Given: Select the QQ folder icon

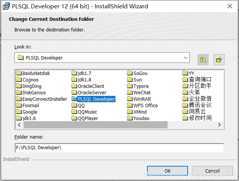Looking at the screenshot, I should [74, 105].
